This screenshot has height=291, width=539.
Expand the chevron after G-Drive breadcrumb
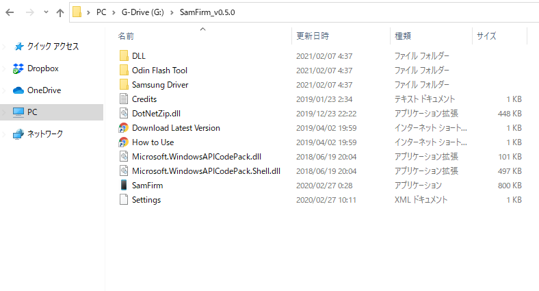point(172,13)
